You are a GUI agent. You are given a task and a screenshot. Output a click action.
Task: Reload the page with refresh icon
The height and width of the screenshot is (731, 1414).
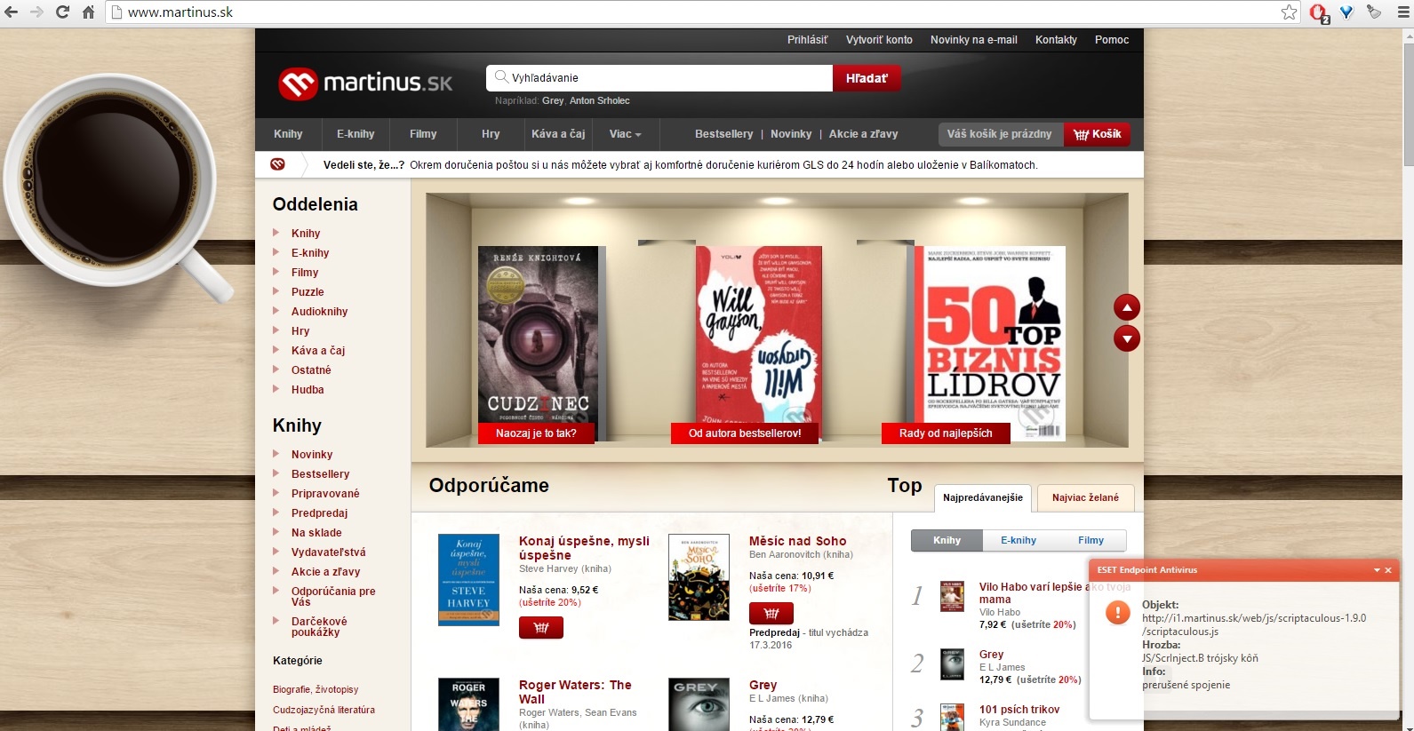(x=62, y=12)
